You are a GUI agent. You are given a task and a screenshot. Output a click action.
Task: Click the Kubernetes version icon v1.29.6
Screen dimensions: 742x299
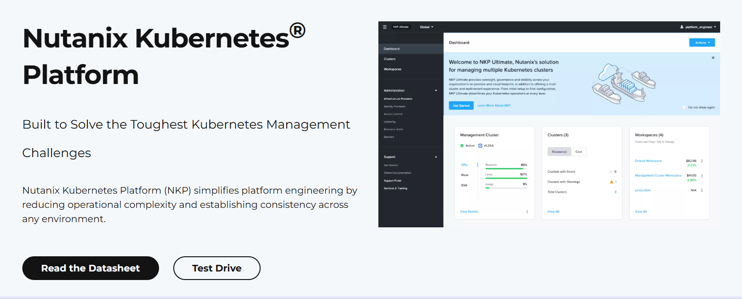[x=480, y=146]
